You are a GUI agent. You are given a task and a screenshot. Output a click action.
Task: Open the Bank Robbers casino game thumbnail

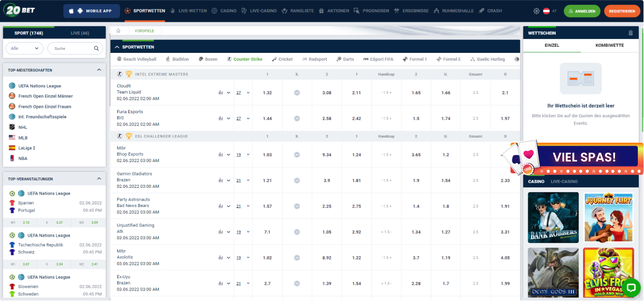pos(553,217)
